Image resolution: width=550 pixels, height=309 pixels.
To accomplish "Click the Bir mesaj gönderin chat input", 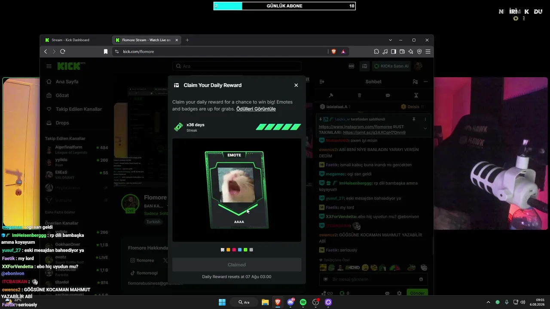I will click(373, 279).
